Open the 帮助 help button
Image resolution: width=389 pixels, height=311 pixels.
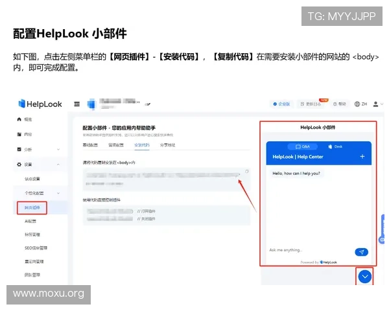coord(340,104)
